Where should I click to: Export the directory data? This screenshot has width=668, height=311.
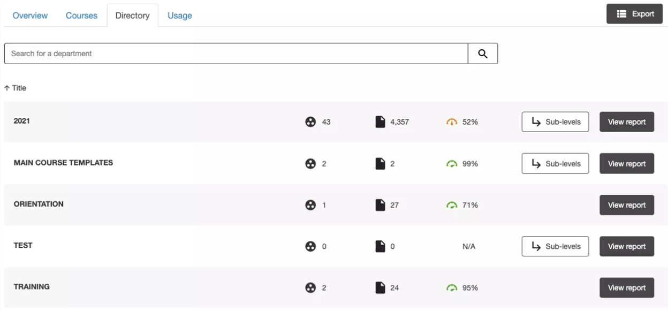[x=634, y=14]
